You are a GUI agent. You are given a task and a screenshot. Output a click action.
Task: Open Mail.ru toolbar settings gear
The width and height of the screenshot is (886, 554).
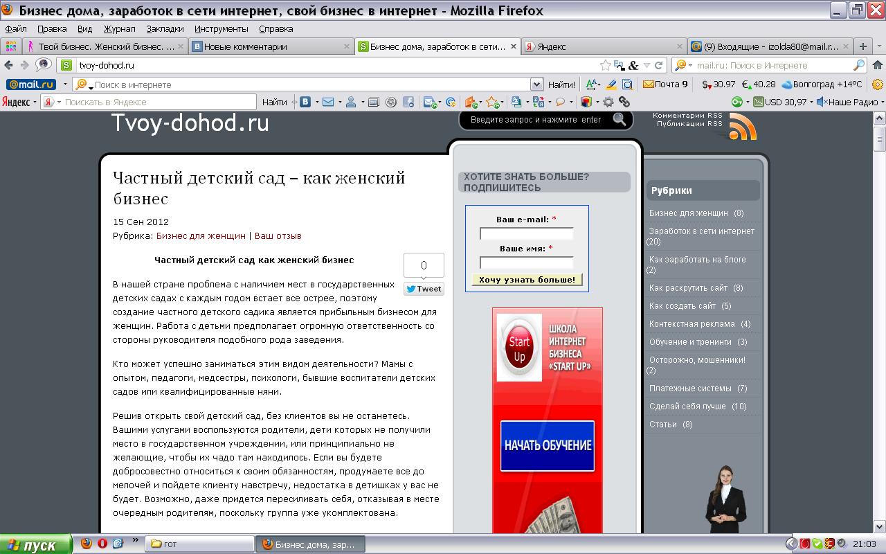point(878,84)
